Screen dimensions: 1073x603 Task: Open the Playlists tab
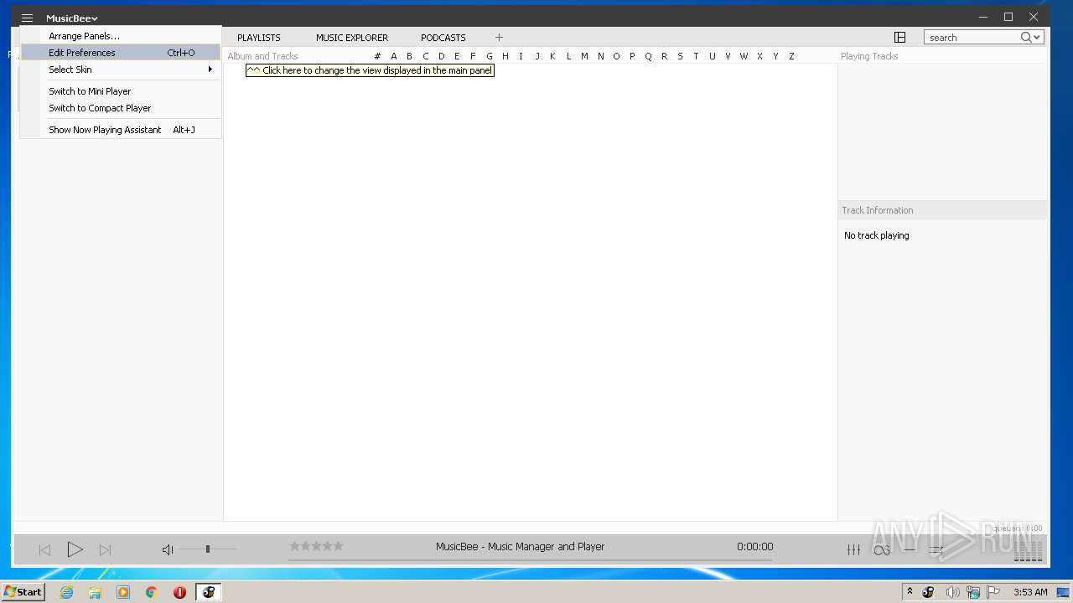[259, 38]
